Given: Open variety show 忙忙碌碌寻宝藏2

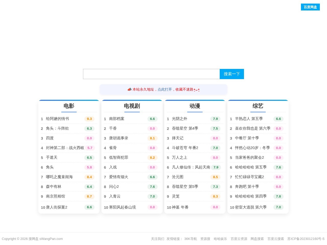Looking at the screenshot, I should tap(250, 177).
